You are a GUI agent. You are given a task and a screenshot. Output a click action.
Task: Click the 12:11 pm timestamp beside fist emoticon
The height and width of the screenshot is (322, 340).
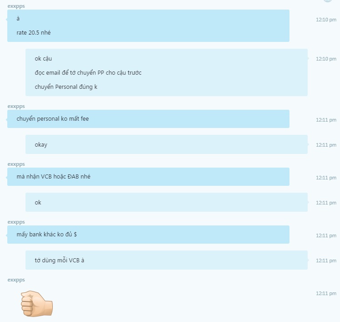click(326, 293)
